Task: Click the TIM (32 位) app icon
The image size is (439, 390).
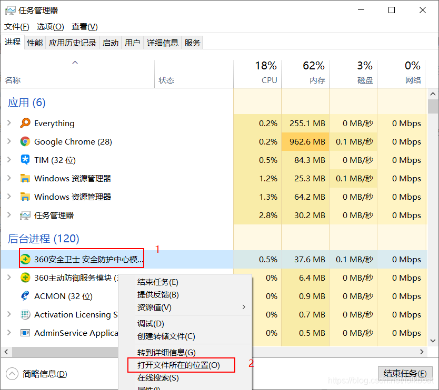Action: click(25, 160)
